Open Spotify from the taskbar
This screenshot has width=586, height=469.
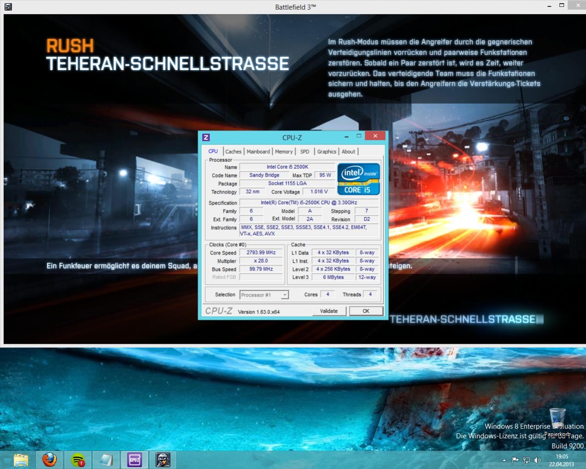click(78, 459)
